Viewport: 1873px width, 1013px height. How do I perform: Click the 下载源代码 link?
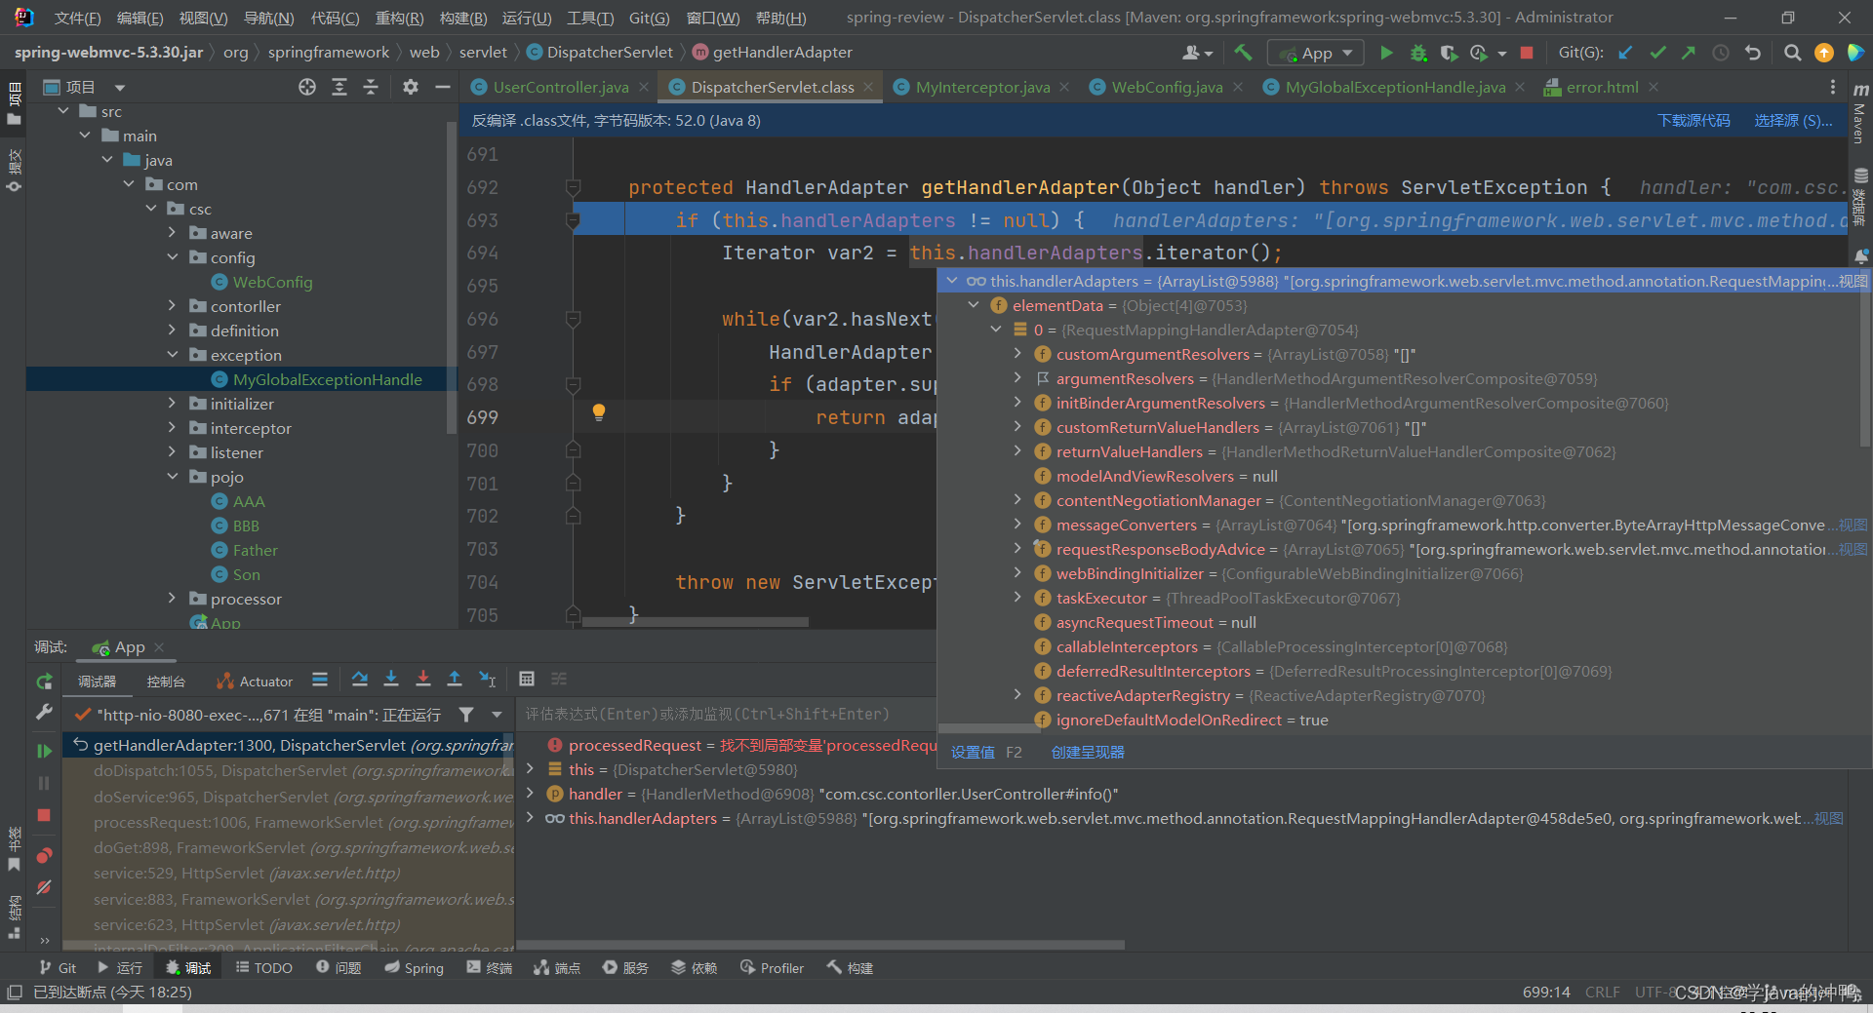(1694, 120)
